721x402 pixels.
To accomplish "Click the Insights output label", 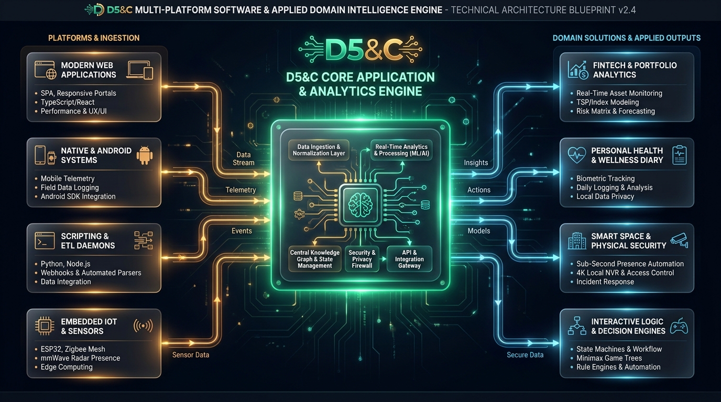I will [476, 163].
